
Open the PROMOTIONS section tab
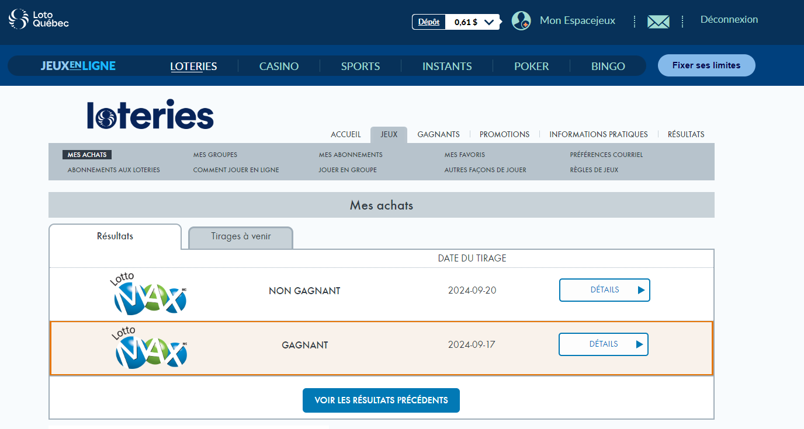tap(504, 134)
